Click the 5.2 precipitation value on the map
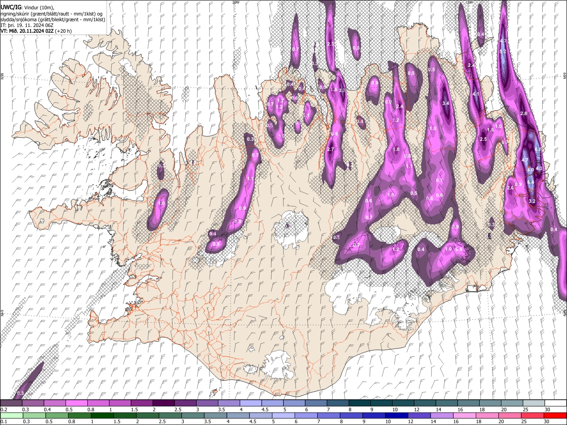 (x=503, y=52)
